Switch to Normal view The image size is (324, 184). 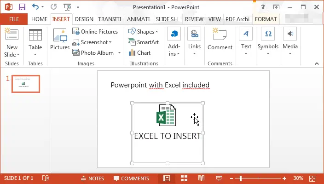pos(167,178)
